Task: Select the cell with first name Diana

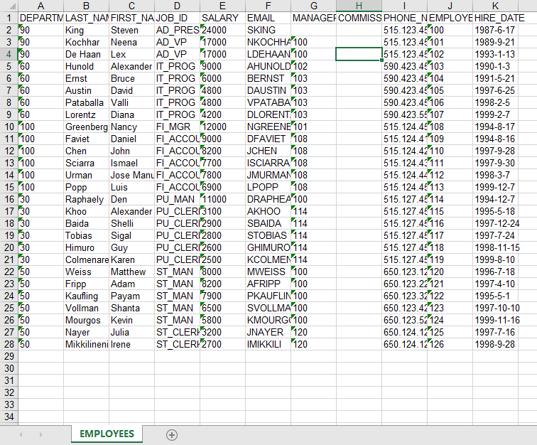Action: coord(131,115)
